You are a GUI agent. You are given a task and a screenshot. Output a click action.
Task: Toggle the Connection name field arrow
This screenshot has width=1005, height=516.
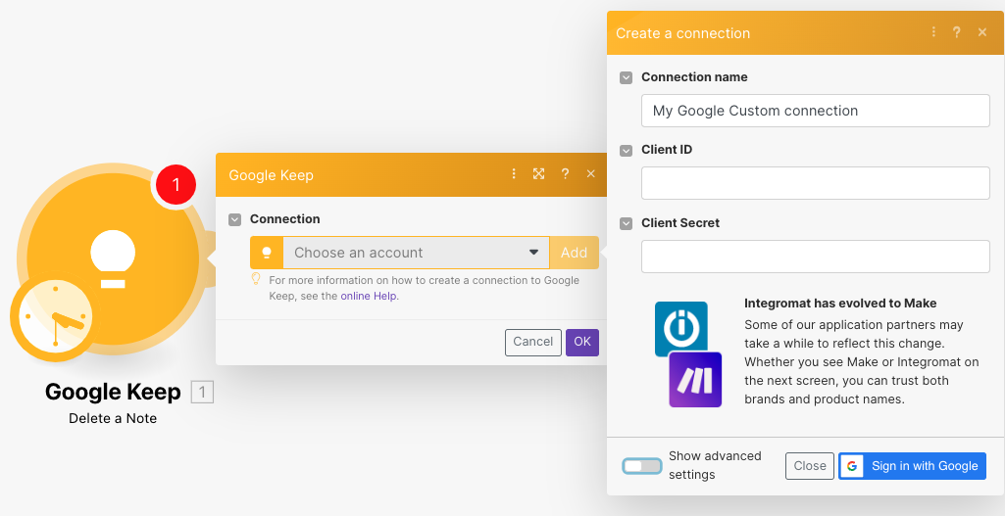click(x=627, y=77)
